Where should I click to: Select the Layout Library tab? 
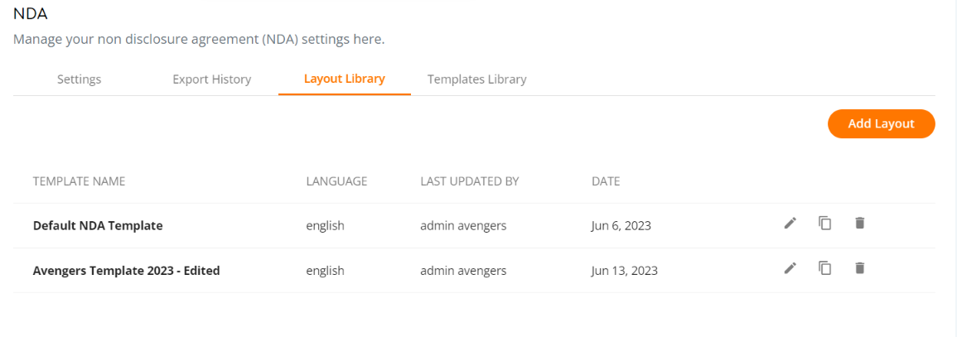[344, 79]
